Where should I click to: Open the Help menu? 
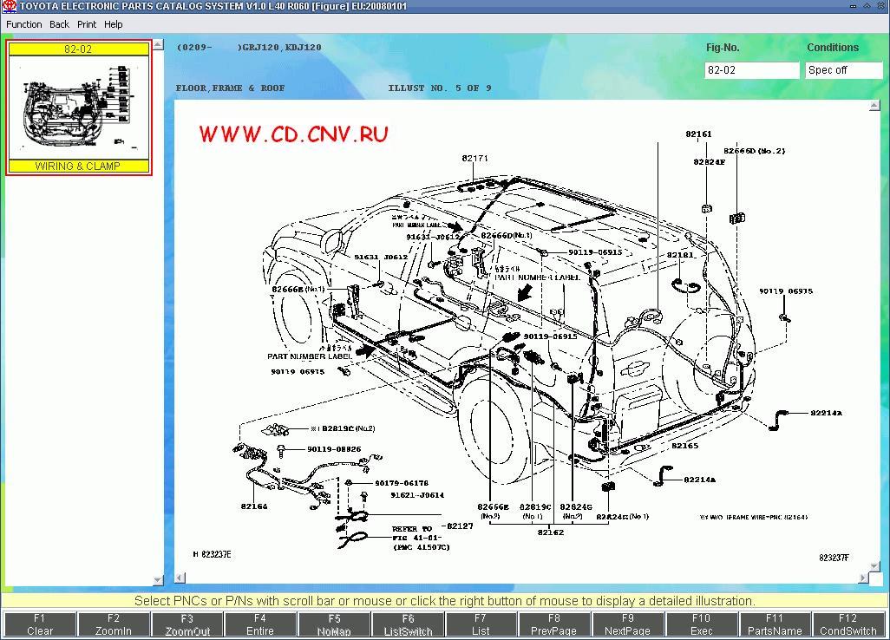(x=113, y=24)
